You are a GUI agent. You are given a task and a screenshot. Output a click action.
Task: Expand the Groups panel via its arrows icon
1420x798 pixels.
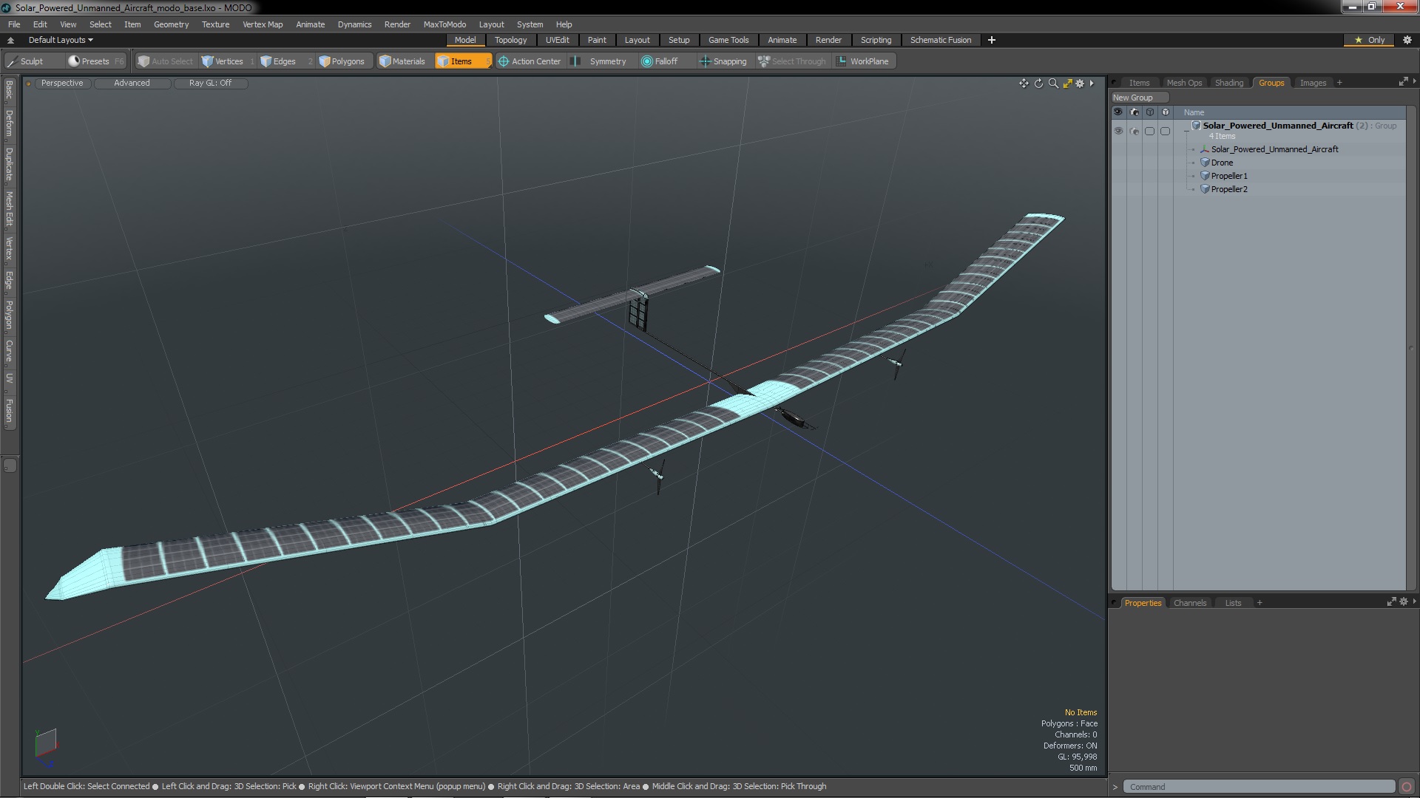pos(1403,82)
